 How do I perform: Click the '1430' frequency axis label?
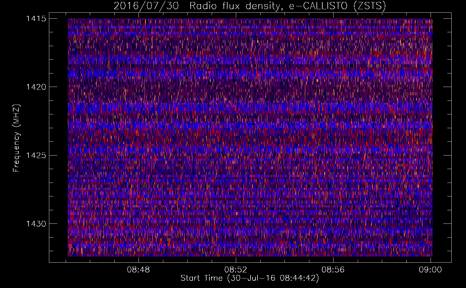click(36, 224)
